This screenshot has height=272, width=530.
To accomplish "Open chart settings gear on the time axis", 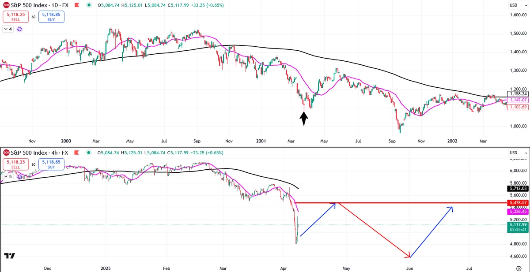I will tap(519, 268).
